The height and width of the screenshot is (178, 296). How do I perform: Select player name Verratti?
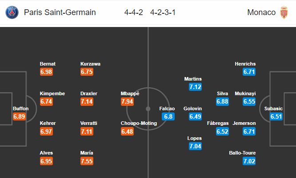(x=89, y=123)
